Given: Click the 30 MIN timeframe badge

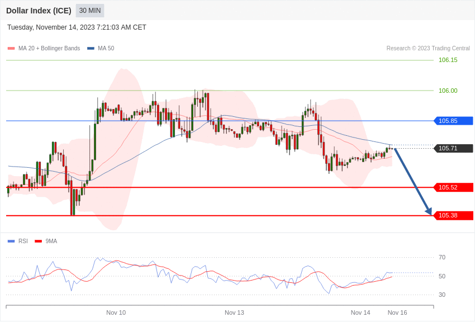Looking at the screenshot, I should coord(90,11).
